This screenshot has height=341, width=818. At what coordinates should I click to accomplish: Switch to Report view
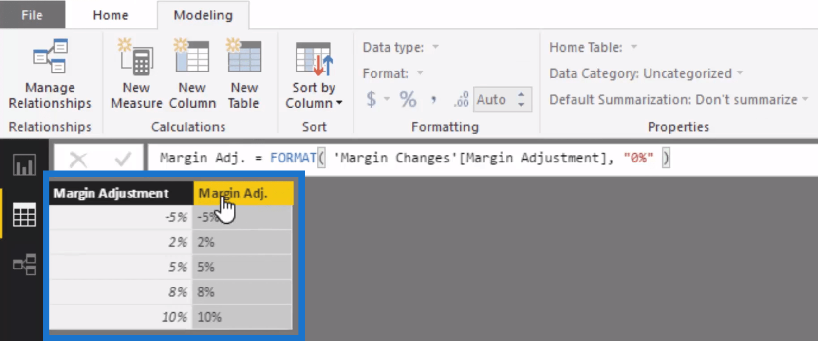tap(24, 165)
